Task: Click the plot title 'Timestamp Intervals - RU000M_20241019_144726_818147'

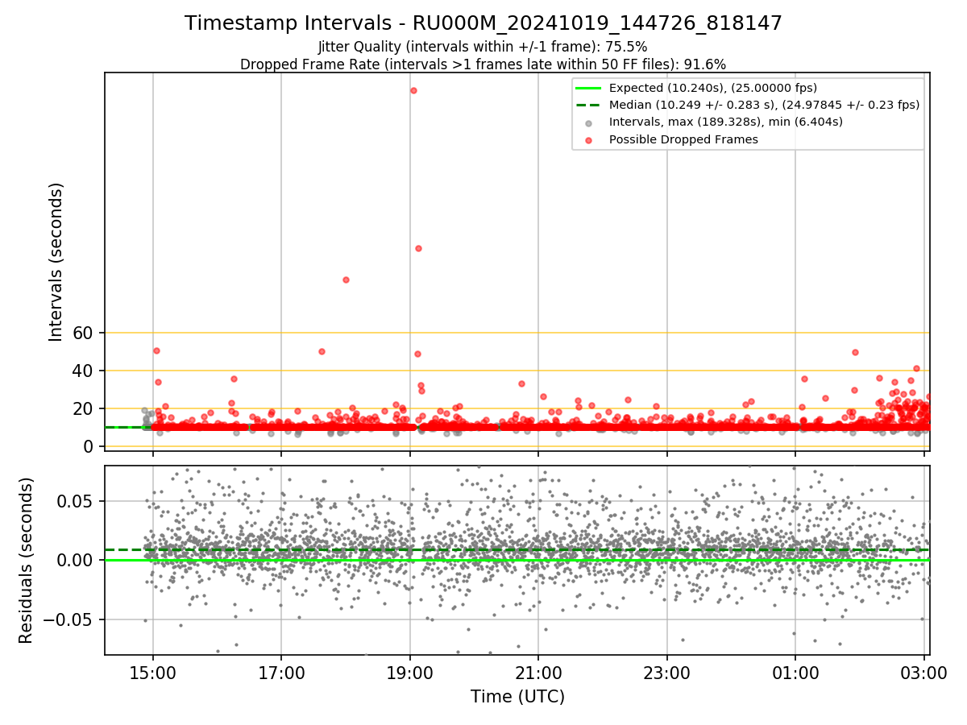Action: point(483,23)
